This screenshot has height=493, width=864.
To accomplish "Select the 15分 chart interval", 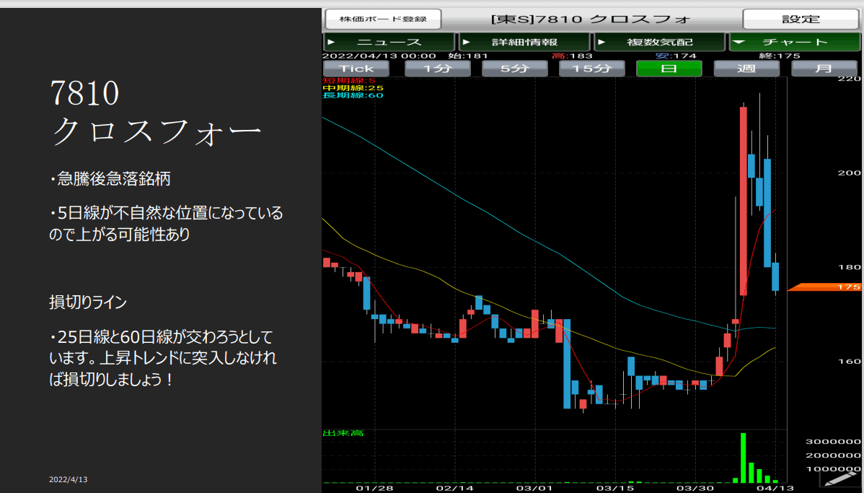I will pyautogui.click(x=592, y=69).
